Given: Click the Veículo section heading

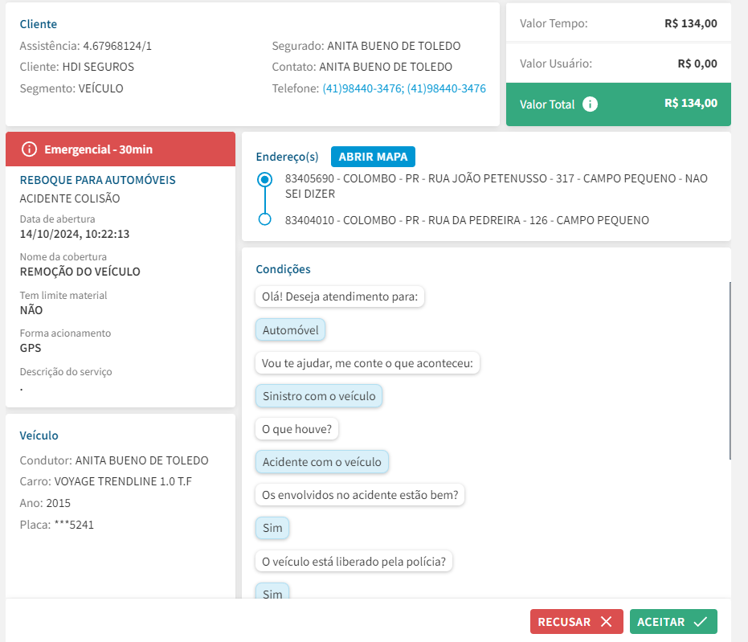Looking at the screenshot, I should pos(39,435).
